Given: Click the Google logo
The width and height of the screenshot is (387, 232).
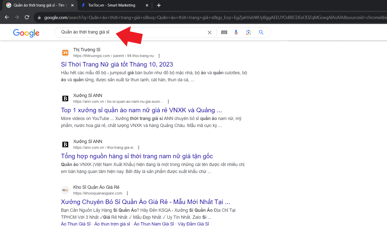Looking at the screenshot, I should (26, 33).
